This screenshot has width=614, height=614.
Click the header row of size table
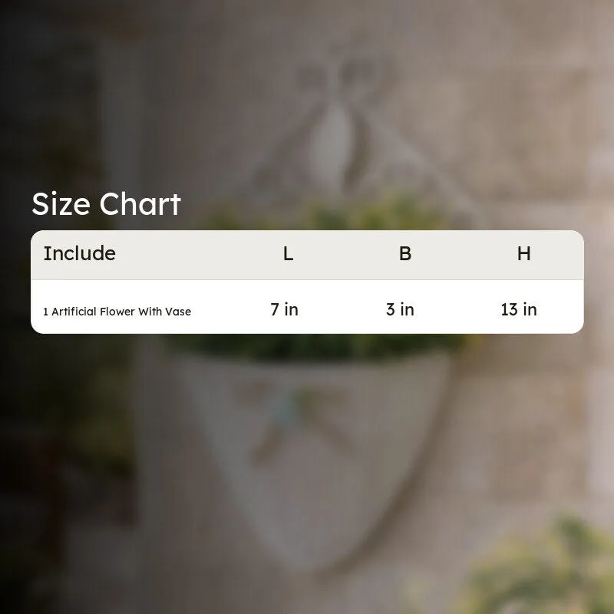(x=307, y=255)
